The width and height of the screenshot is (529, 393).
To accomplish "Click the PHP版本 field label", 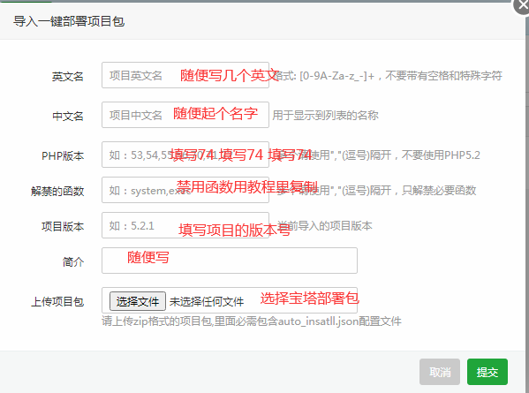I will click(63, 155).
